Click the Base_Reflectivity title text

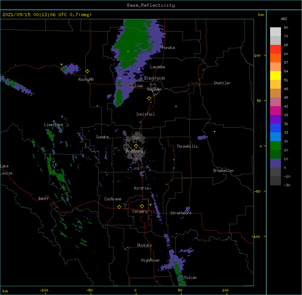coord(151,5)
